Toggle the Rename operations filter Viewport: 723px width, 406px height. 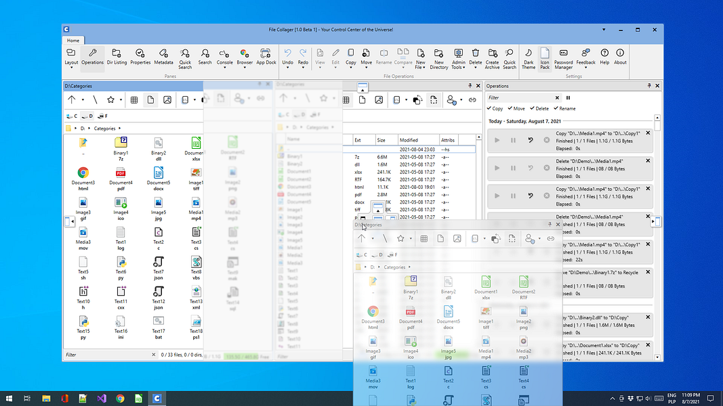coord(564,108)
